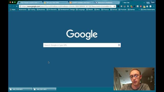Open the Pocket extension icon
Image resolution: width=164 pixels, height=92 pixels.
(125, 6)
